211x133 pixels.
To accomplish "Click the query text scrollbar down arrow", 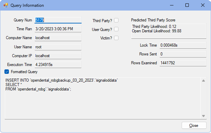I will tap(203, 116).
